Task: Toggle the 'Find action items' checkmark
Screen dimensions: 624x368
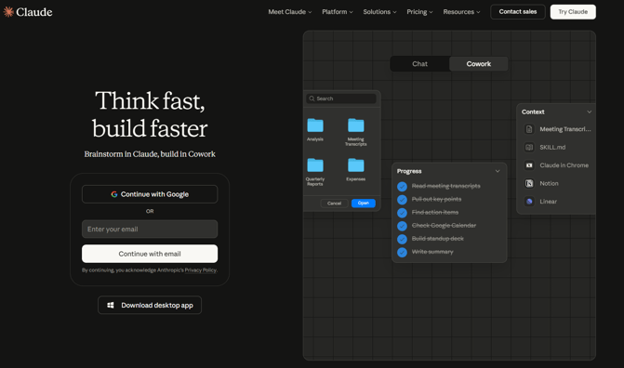Action: (402, 213)
